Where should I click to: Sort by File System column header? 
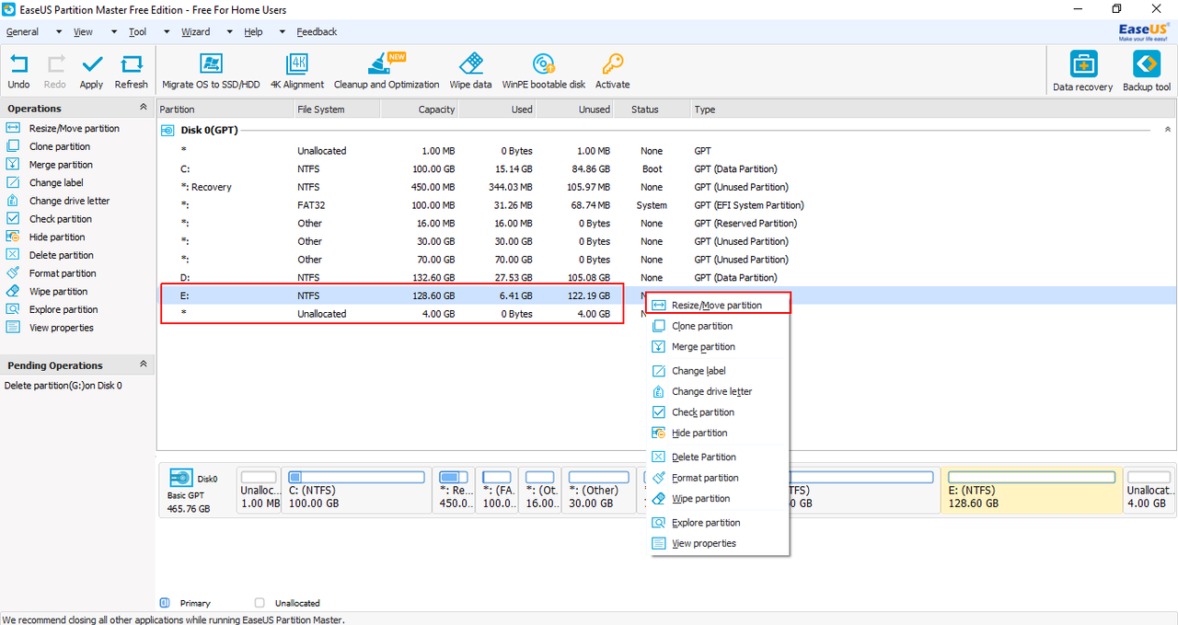point(336,110)
